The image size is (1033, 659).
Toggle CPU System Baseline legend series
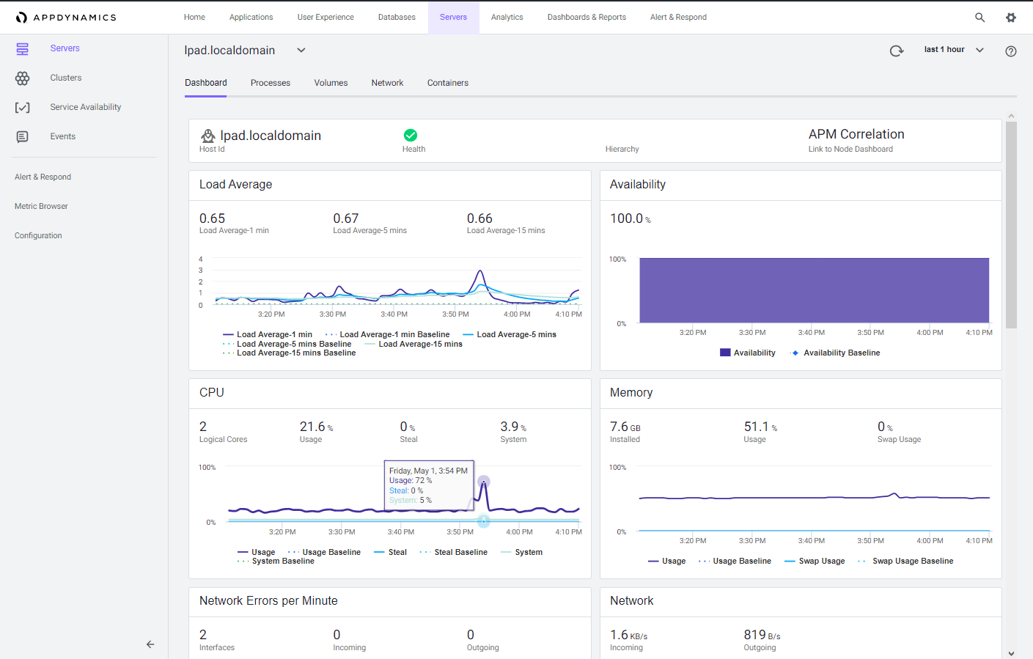[x=276, y=561]
